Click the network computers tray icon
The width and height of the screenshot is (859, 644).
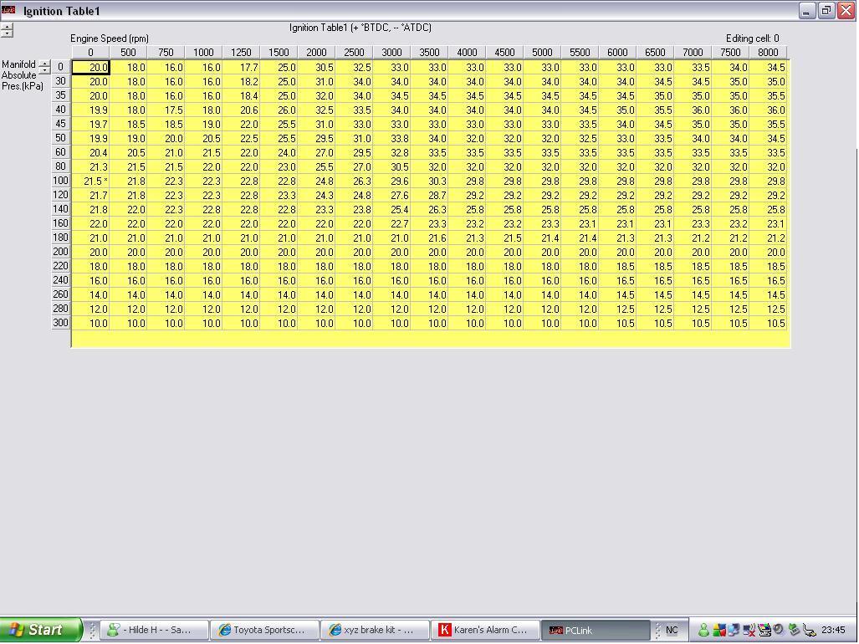tap(734, 630)
